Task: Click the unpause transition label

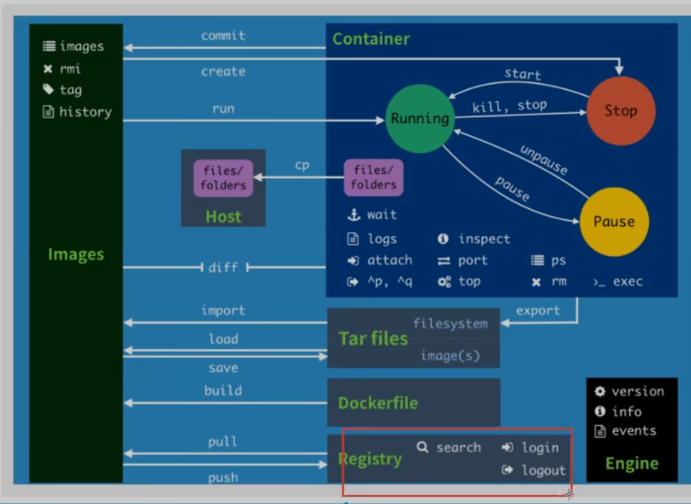Action: tap(544, 160)
